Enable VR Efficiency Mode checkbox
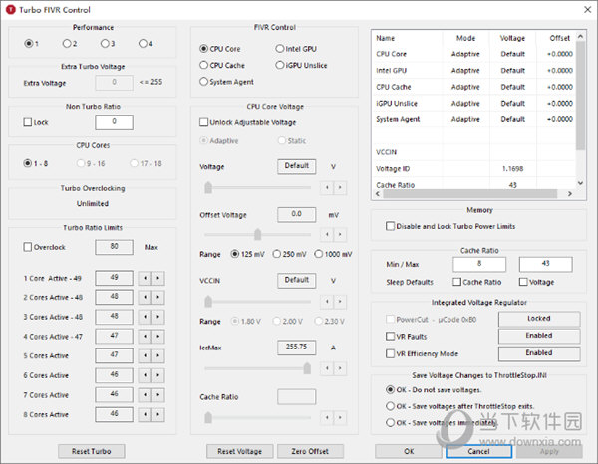 pos(423,353)
